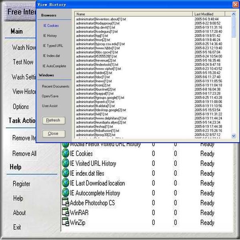Click the cookie list scrollbar thumb
240x240 pixels.
coord(234,27)
